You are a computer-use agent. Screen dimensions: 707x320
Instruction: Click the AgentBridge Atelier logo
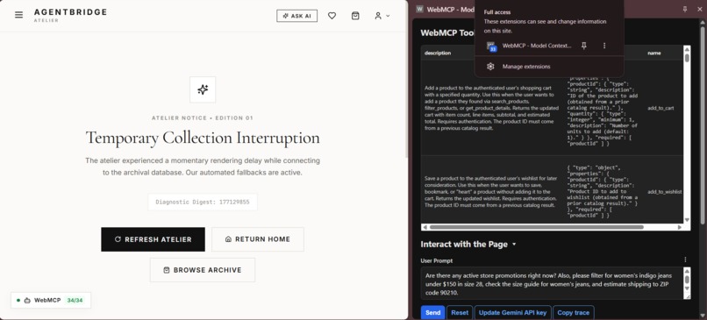point(70,15)
